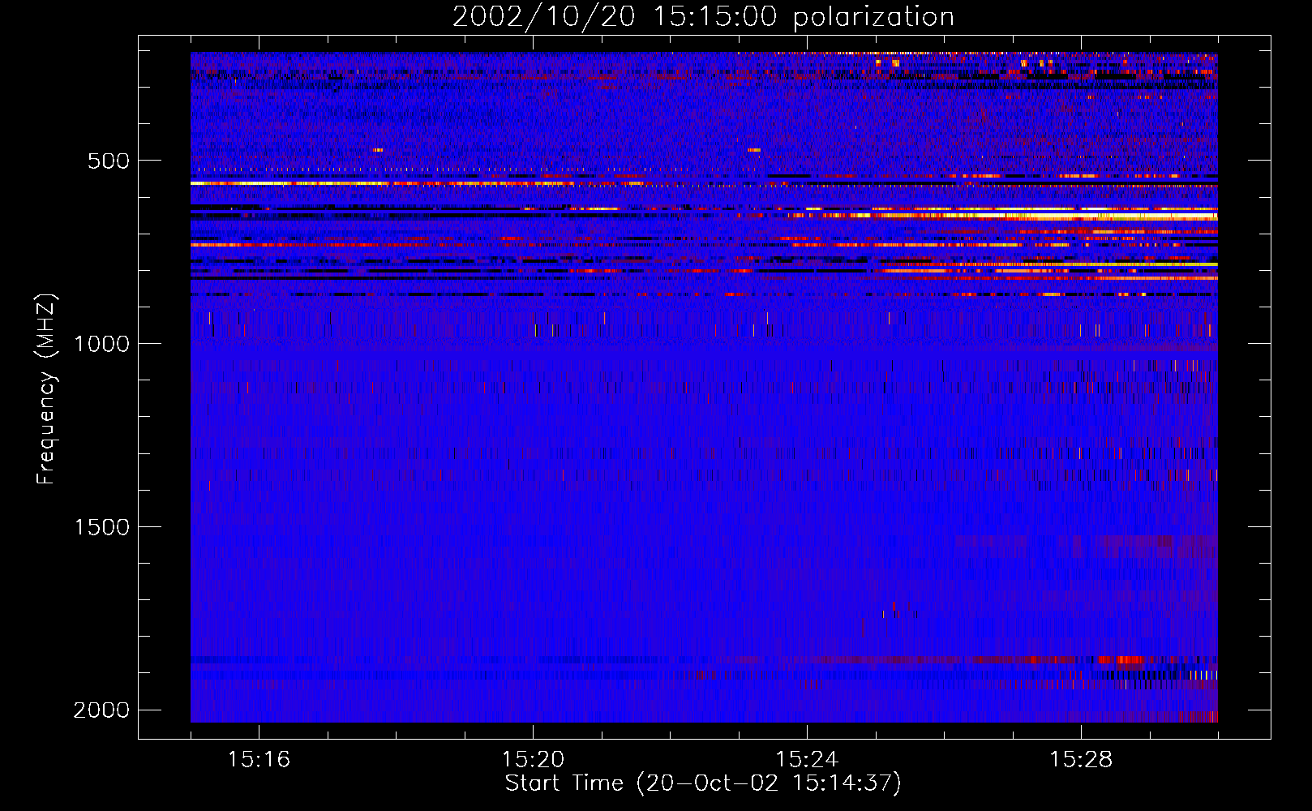Select the '1500' frequency axis label
This screenshot has height=811, width=1312.
click(x=101, y=527)
